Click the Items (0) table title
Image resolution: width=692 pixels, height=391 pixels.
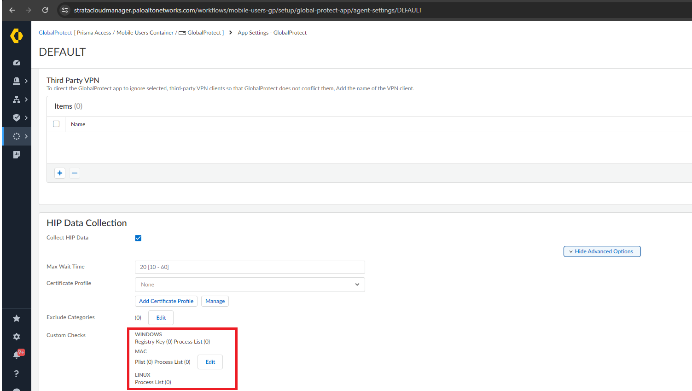point(68,106)
